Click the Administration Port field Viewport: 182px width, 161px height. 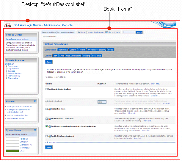click(102, 102)
